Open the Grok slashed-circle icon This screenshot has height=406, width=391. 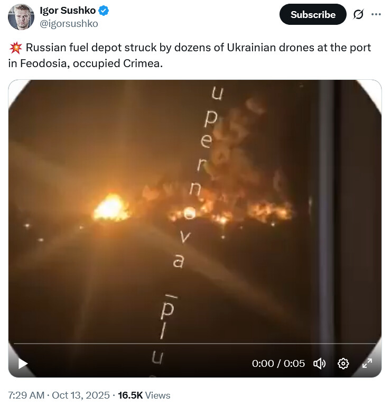click(x=358, y=14)
